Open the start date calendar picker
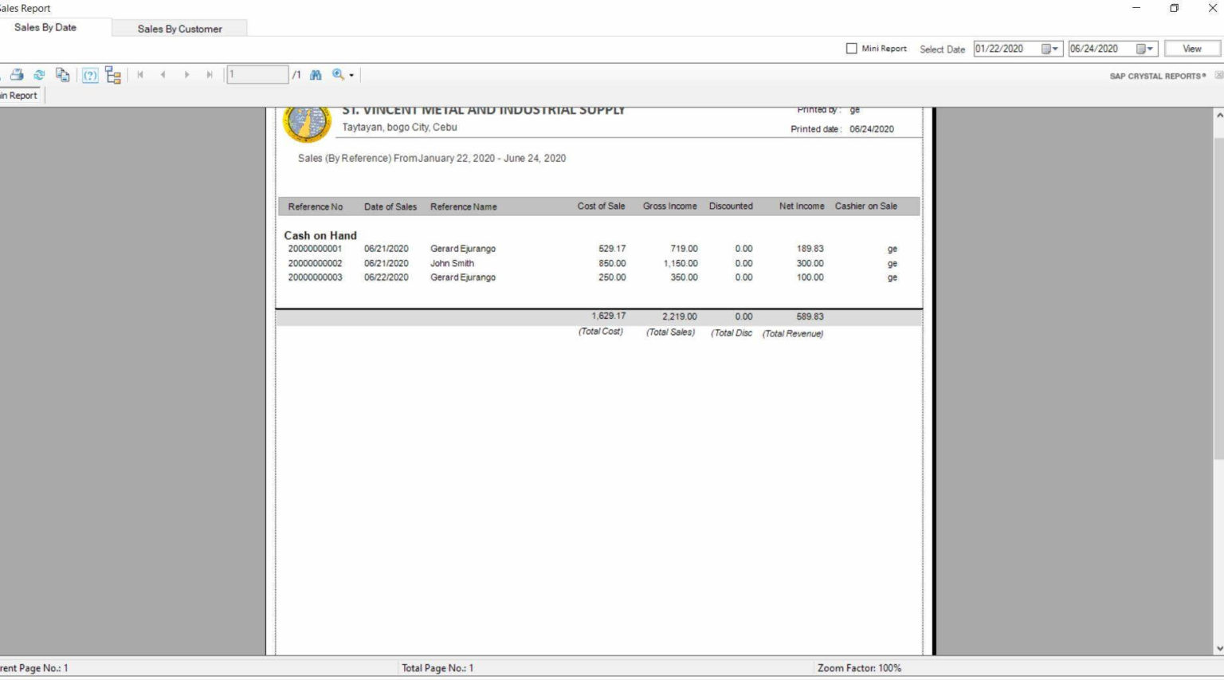 pyautogui.click(x=1053, y=49)
